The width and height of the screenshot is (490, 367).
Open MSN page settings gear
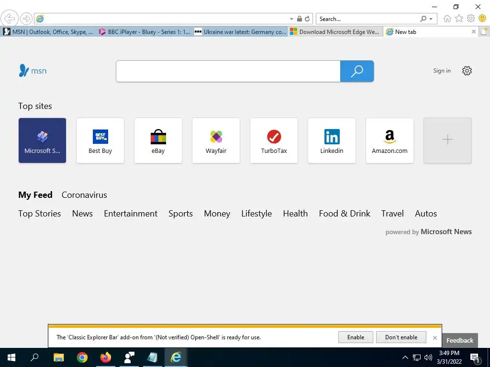(x=467, y=71)
